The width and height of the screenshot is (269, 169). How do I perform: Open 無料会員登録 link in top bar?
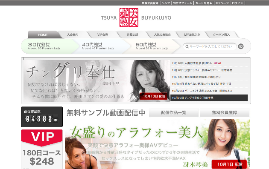pos(150,3)
